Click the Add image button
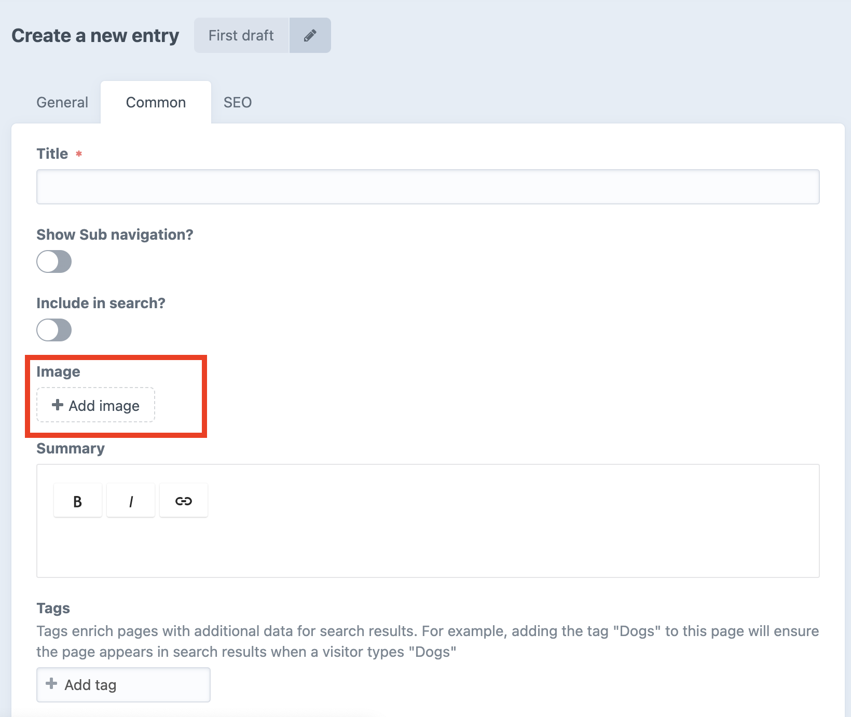 coord(95,405)
